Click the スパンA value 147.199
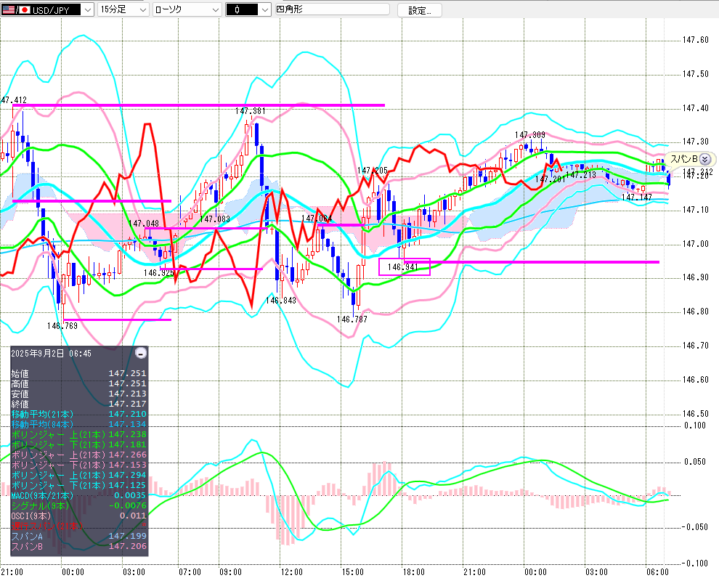 click(x=127, y=536)
